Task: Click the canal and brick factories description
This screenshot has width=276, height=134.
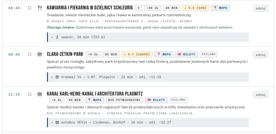Action: 146,107
